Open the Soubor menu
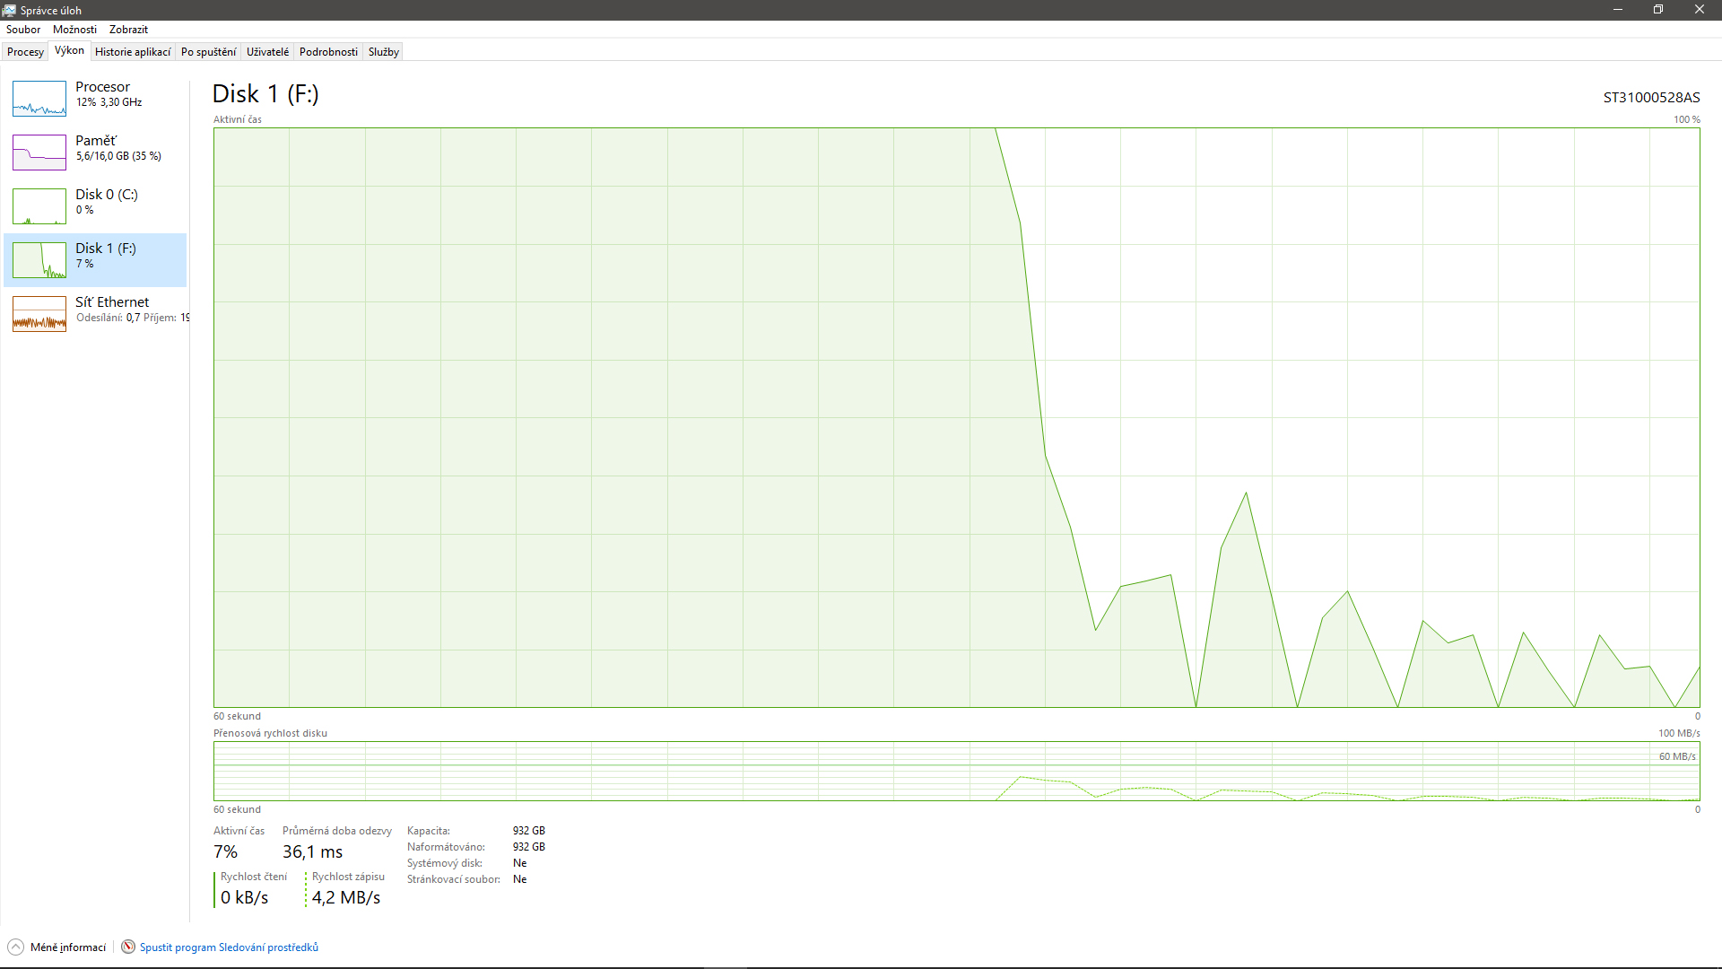 pyautogui.click(x=23, y=30)
